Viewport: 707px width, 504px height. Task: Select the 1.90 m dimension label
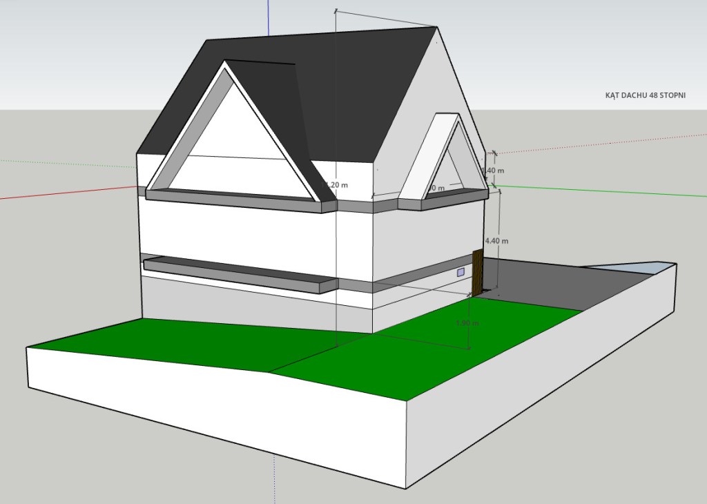click(467, 323)
